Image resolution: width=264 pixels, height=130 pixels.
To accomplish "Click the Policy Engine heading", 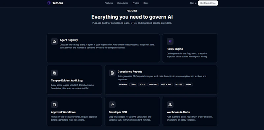I will 175,49.
